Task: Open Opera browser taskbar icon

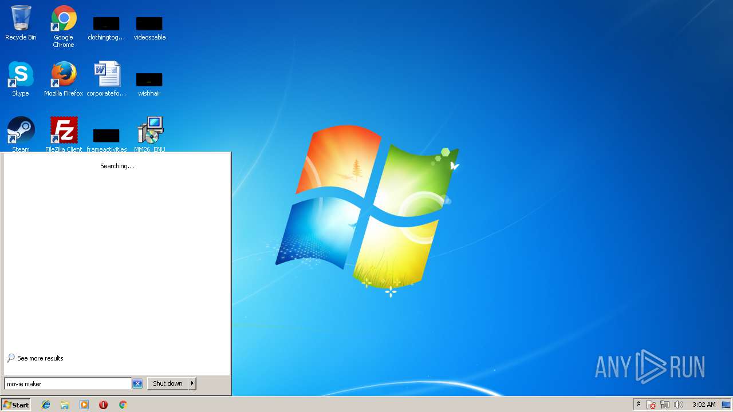Action: 103,405
